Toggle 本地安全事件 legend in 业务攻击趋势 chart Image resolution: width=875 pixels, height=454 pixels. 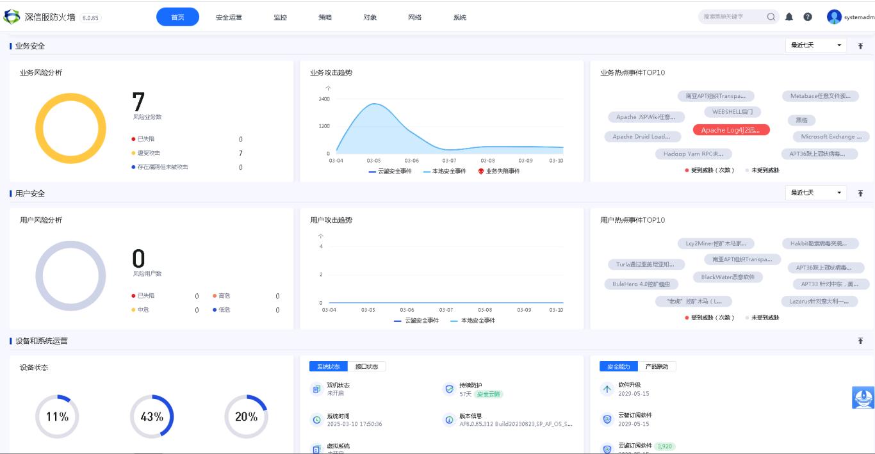click(445, 171)
